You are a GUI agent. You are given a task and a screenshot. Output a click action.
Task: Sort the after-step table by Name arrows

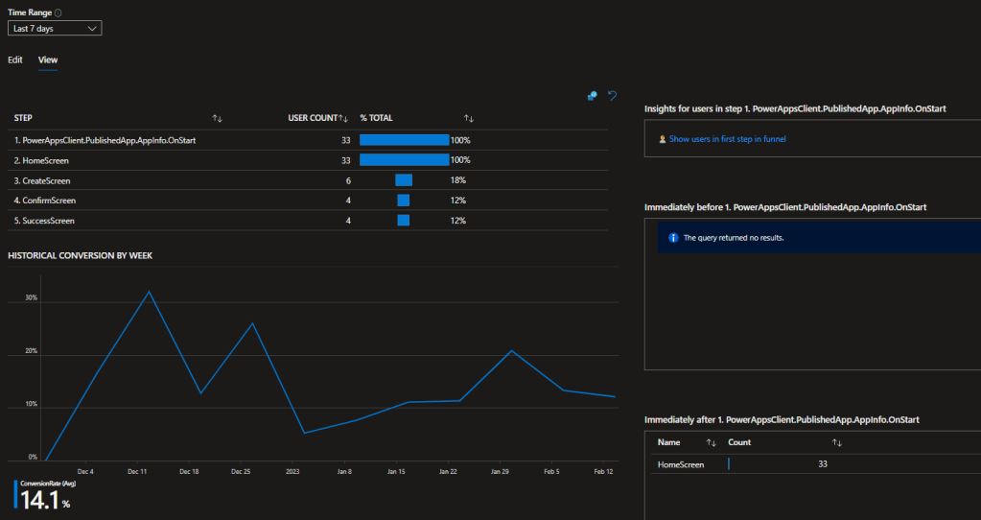(x=712, y=442)
